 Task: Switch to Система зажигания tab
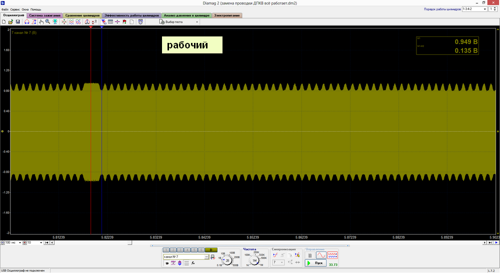click(44, 15)
